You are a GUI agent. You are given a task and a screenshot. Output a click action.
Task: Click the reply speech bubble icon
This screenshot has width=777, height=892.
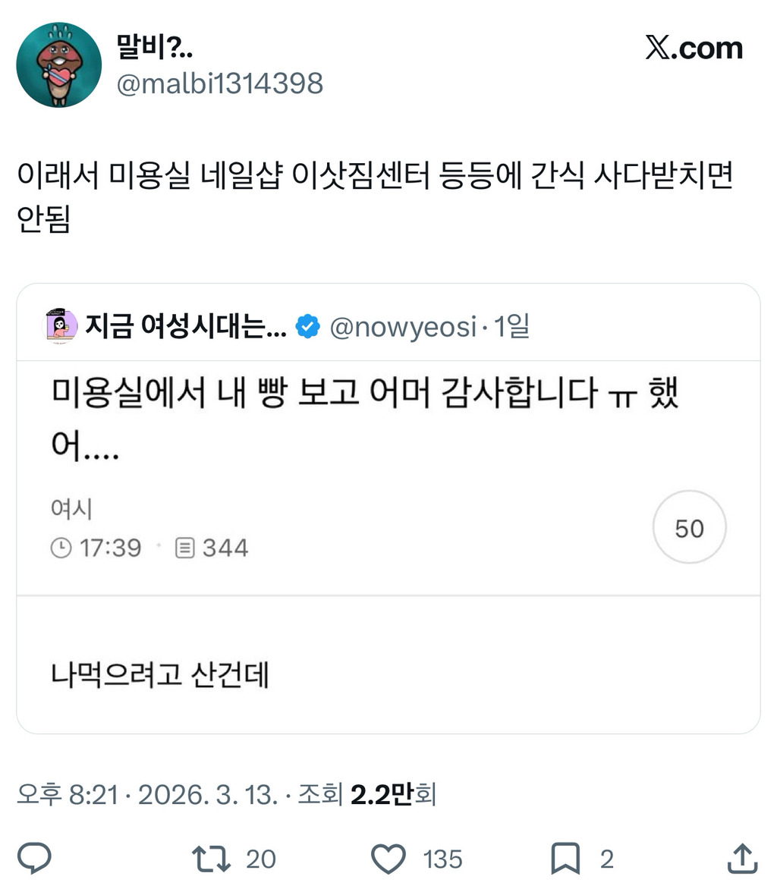(x=34, y=859)
